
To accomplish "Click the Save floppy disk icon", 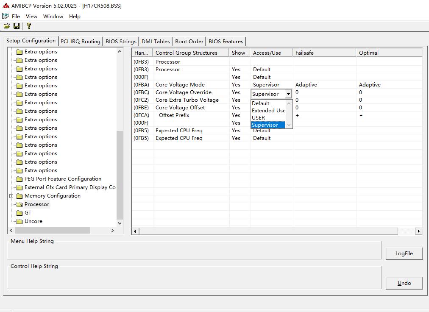I will pos(17,26).
